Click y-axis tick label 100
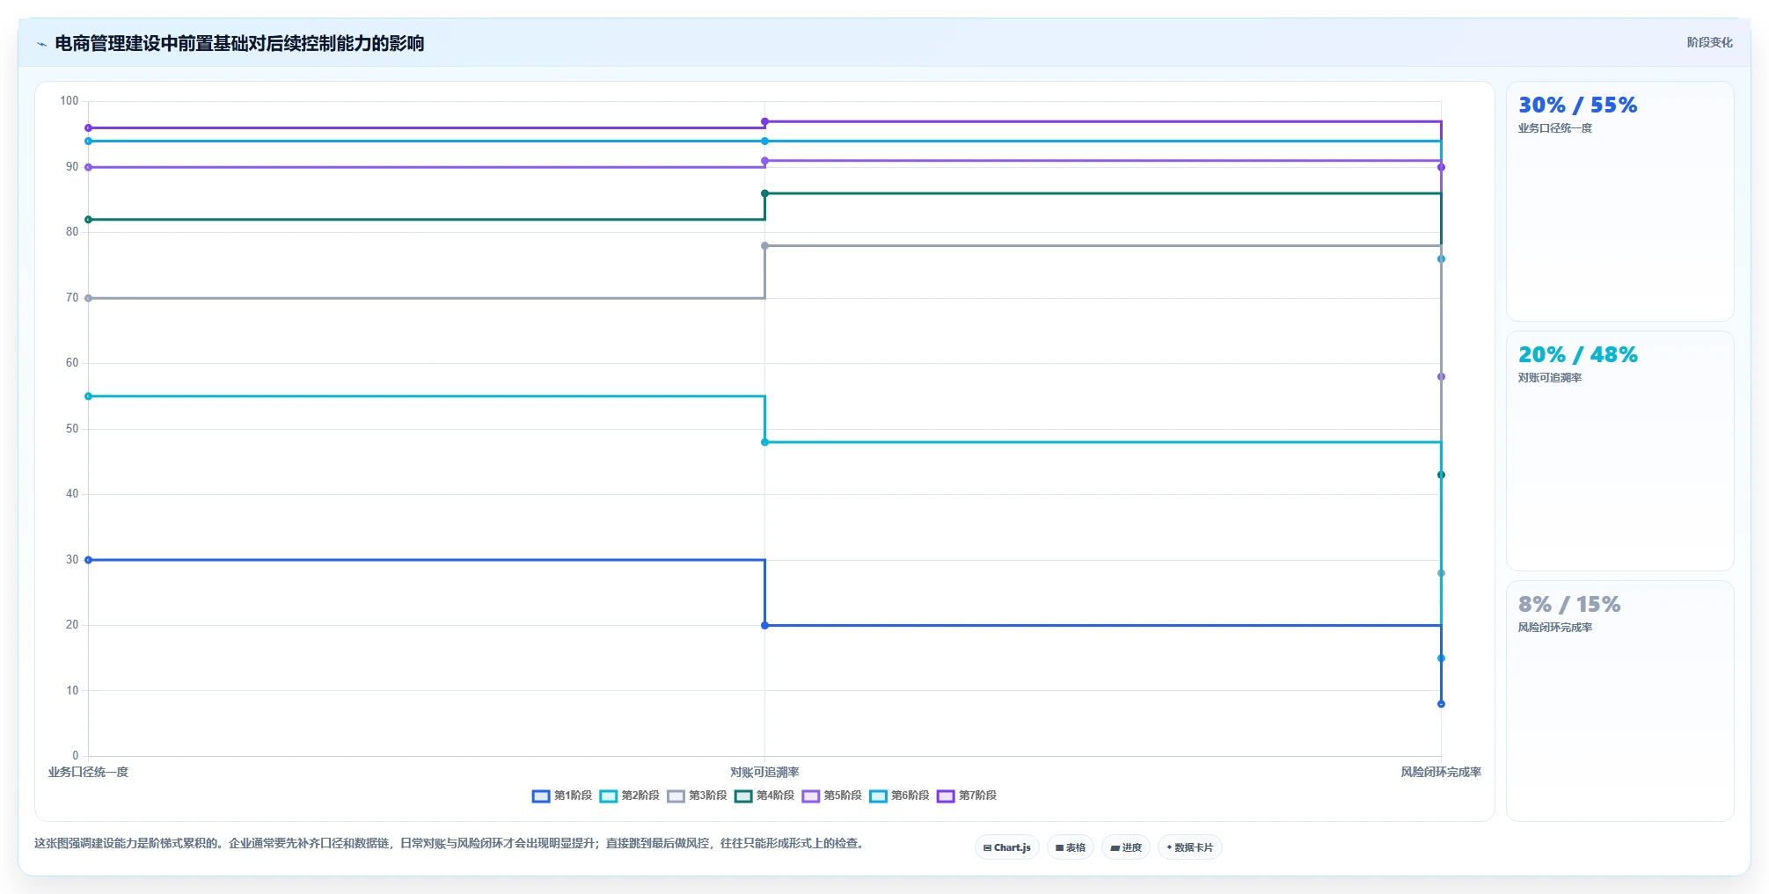 (69, 101)
